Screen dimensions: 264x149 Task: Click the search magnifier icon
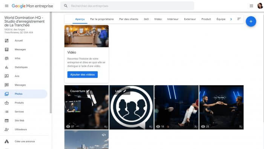point(66,6)
